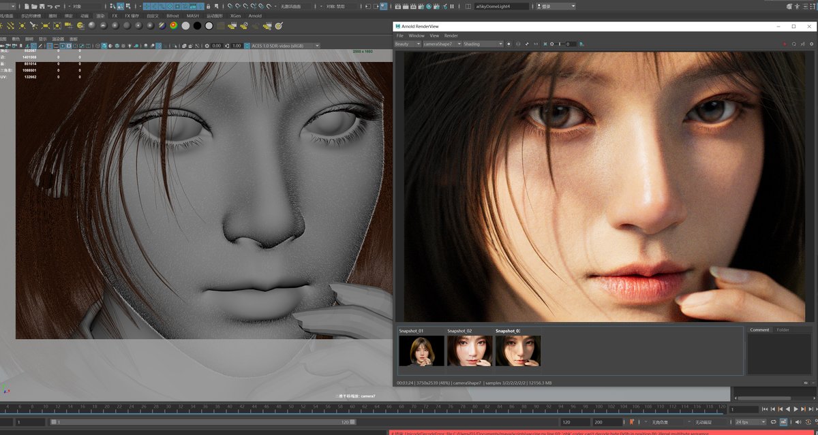818x435 pixels.
Task: Select the third snapshot thumbnail
Action: pos(518,351)
